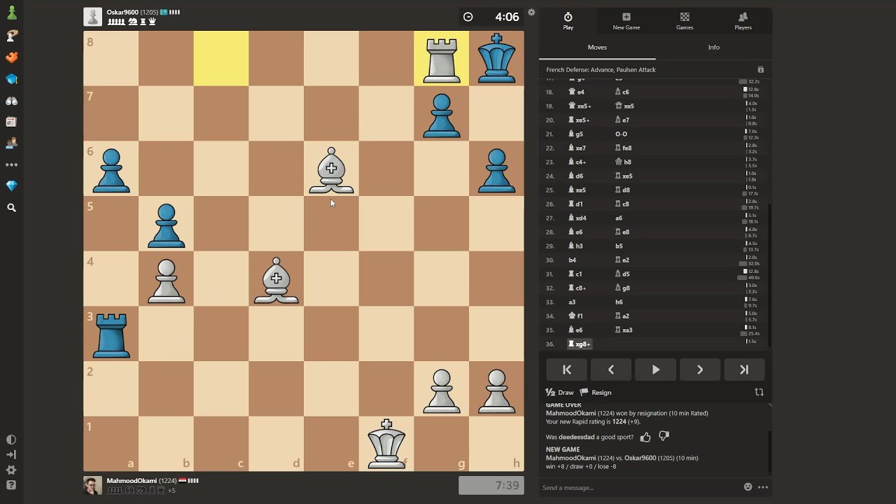Switch to the New Game tab
Image resolution: width=896 pixels, height=504 pixels.
click(x=626, y=21)
